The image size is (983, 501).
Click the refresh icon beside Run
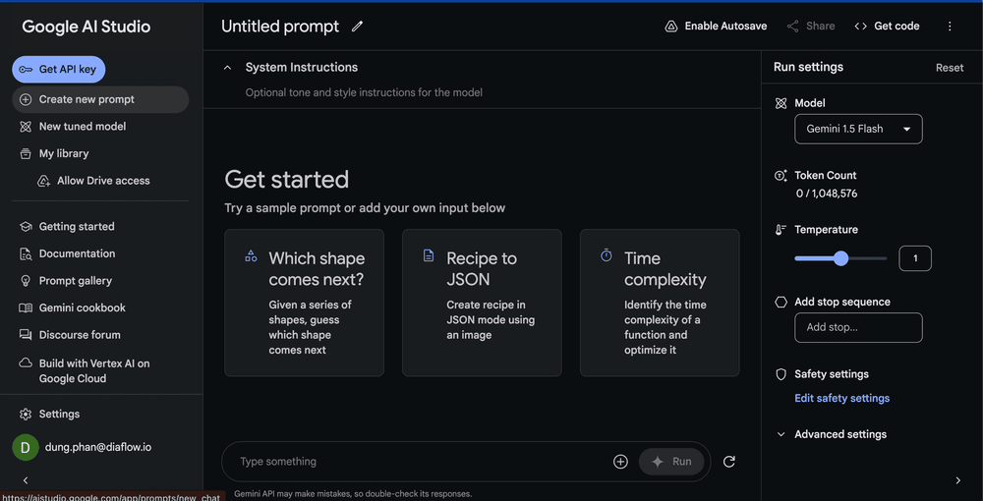[729, 462]
